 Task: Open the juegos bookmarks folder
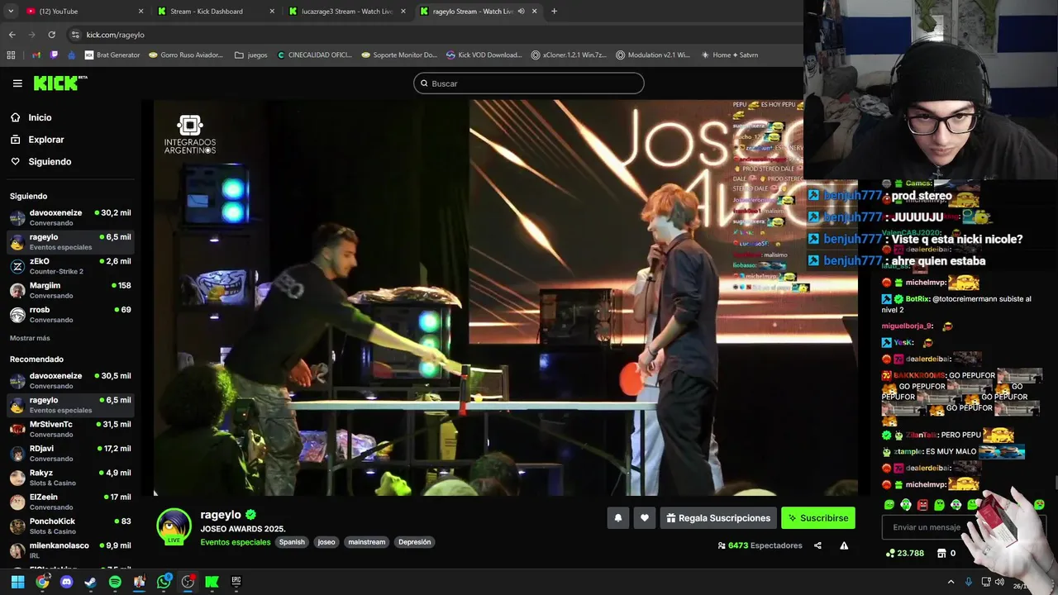coord(251,55)
